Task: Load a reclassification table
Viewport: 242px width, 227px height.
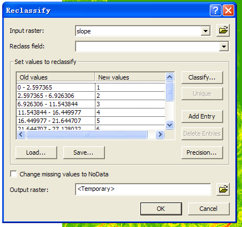Action: click(x=36, y=152)
